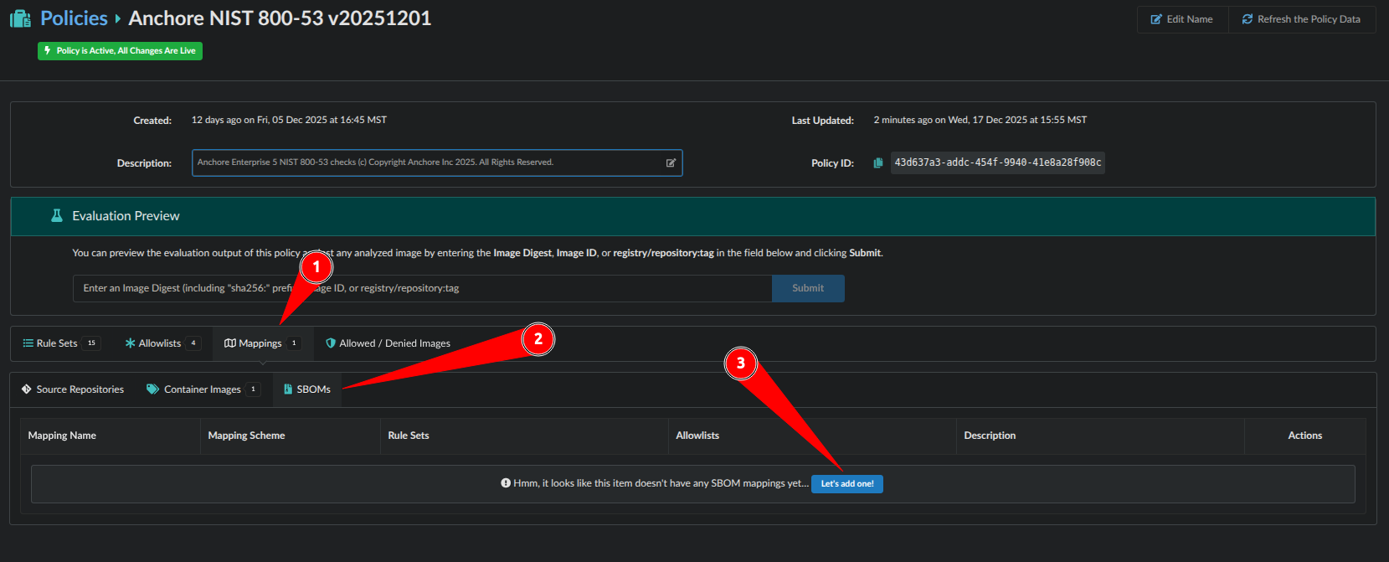The width and height of the screenshot is (1389, 562).
Task: Click the Container Images tags icon
Action: (152, 389)
